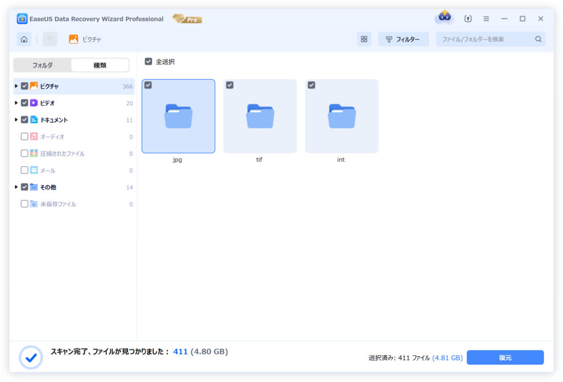
Task: Switch to grid view layout icon
Action: pyautogui.click(x=364, y=39)
